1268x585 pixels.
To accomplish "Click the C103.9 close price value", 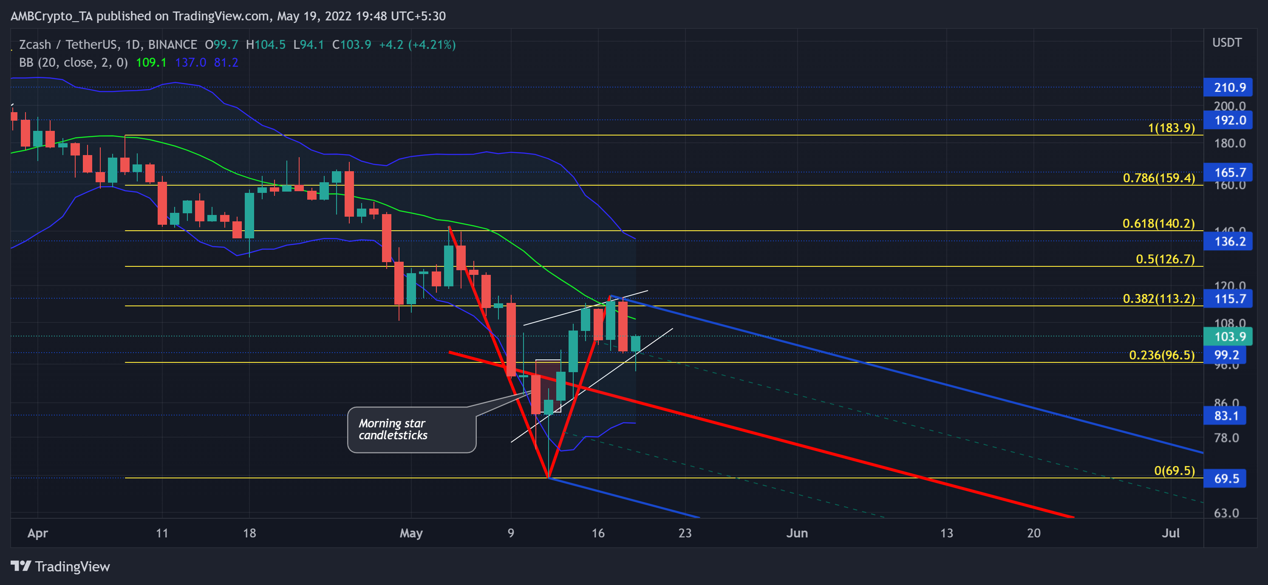I will [x=351, y=45].
